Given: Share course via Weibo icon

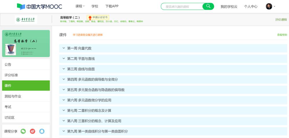Looking at the screenshot, I should [x=32, y=131].
